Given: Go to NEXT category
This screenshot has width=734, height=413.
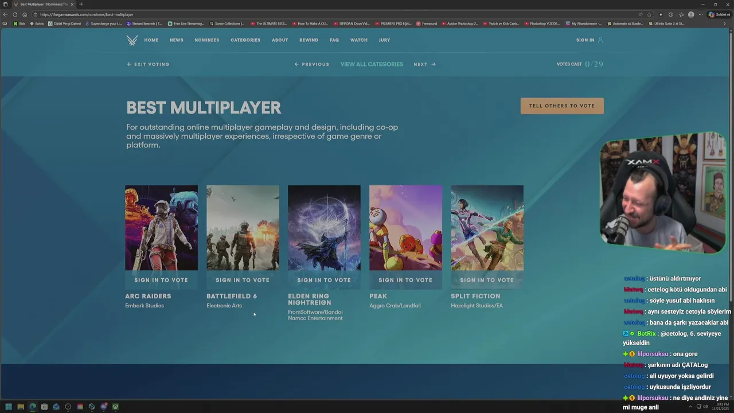Looking at the screenshot, I should click(425, 64).
